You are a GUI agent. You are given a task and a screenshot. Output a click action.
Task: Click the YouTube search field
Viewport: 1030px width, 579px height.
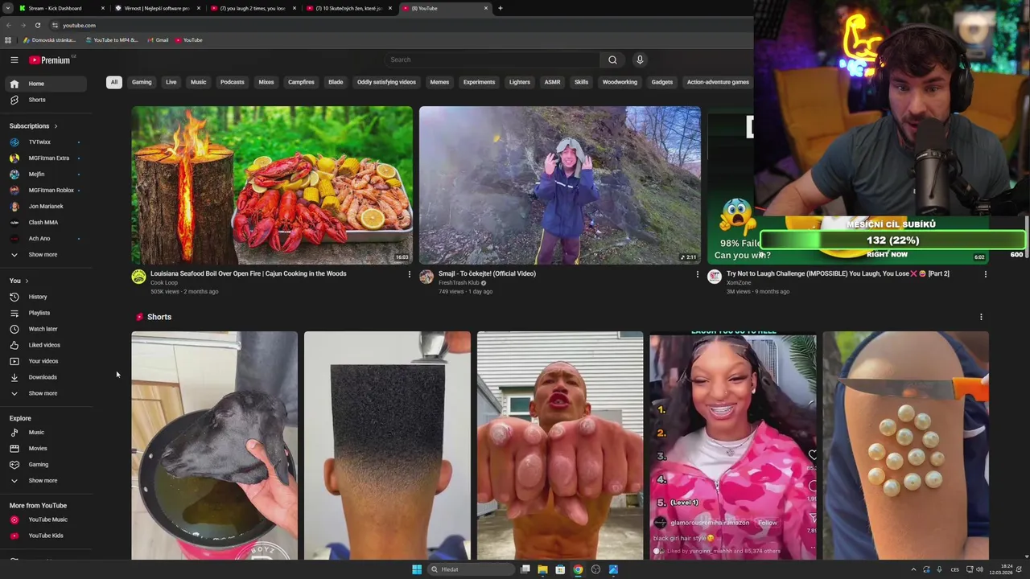pyautogui.click(x=492, y=60)
